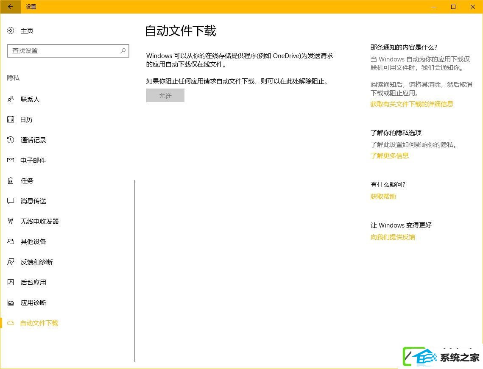Screen dimensions: 483x369
Task: Click the 应用诊断 chart icon
Action: pyautogui.click(x=11, y=302)
